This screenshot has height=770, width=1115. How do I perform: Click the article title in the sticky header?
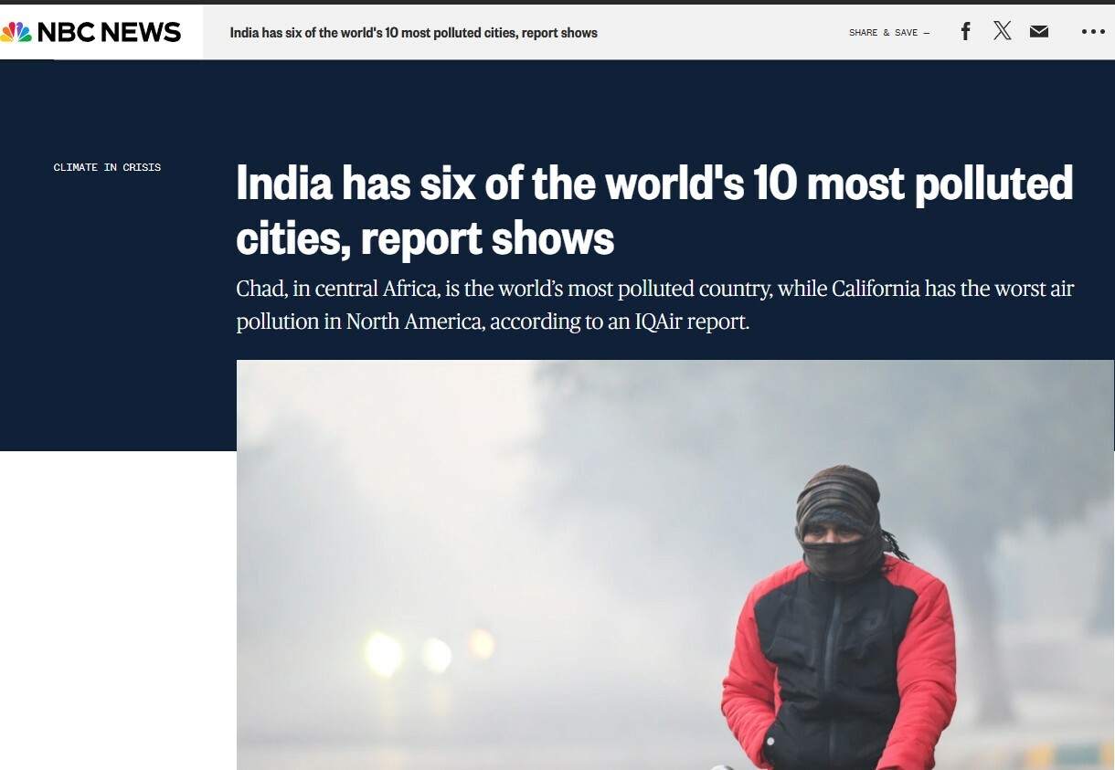(413, 33)
